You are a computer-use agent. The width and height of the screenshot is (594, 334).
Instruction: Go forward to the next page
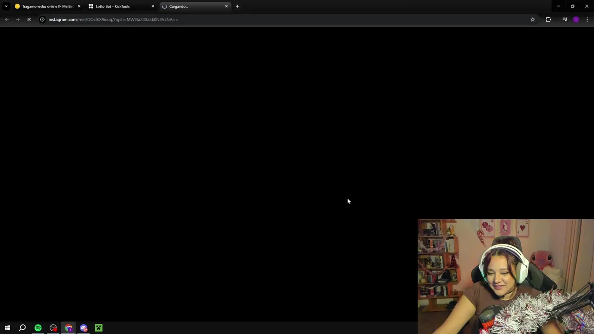18,19
